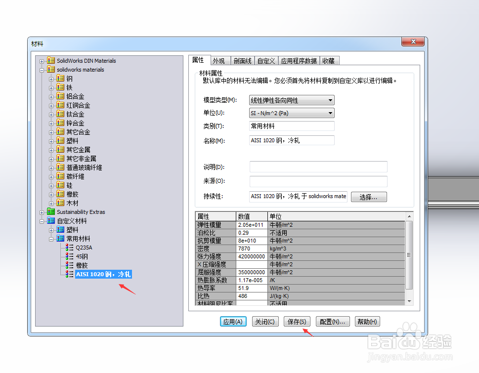
Task: Expand the 钢 category
Action: (51, 79)
